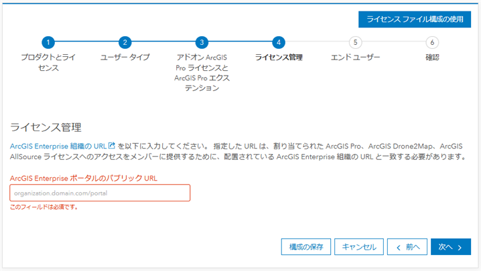Viewport: 481px width, 271px height.
Task: Click the ライセンス ファイル構成の使用 button
Action: 415,19
